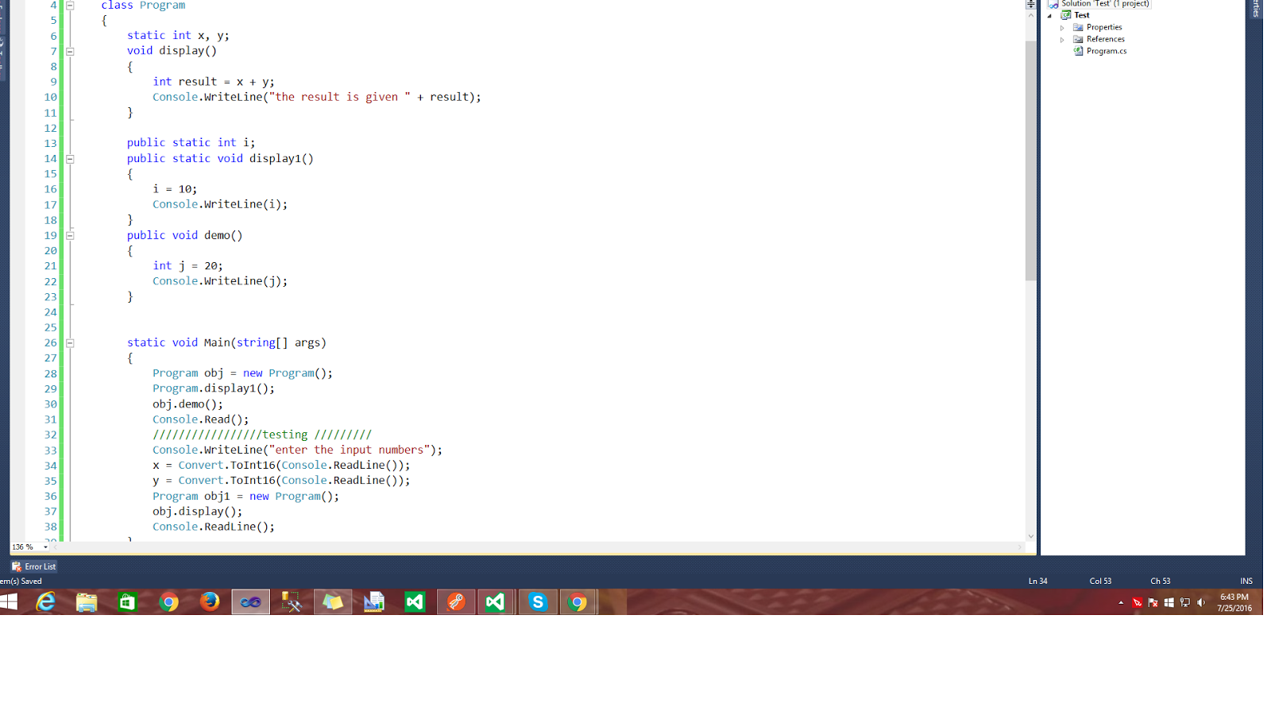
Task: Launch Skype from the taskbar
Action: point(537,602)
